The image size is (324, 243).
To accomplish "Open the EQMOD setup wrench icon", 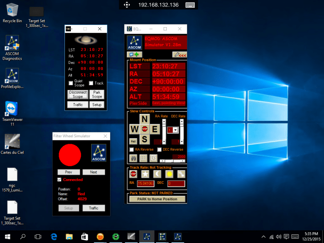I will click(180, 55).
